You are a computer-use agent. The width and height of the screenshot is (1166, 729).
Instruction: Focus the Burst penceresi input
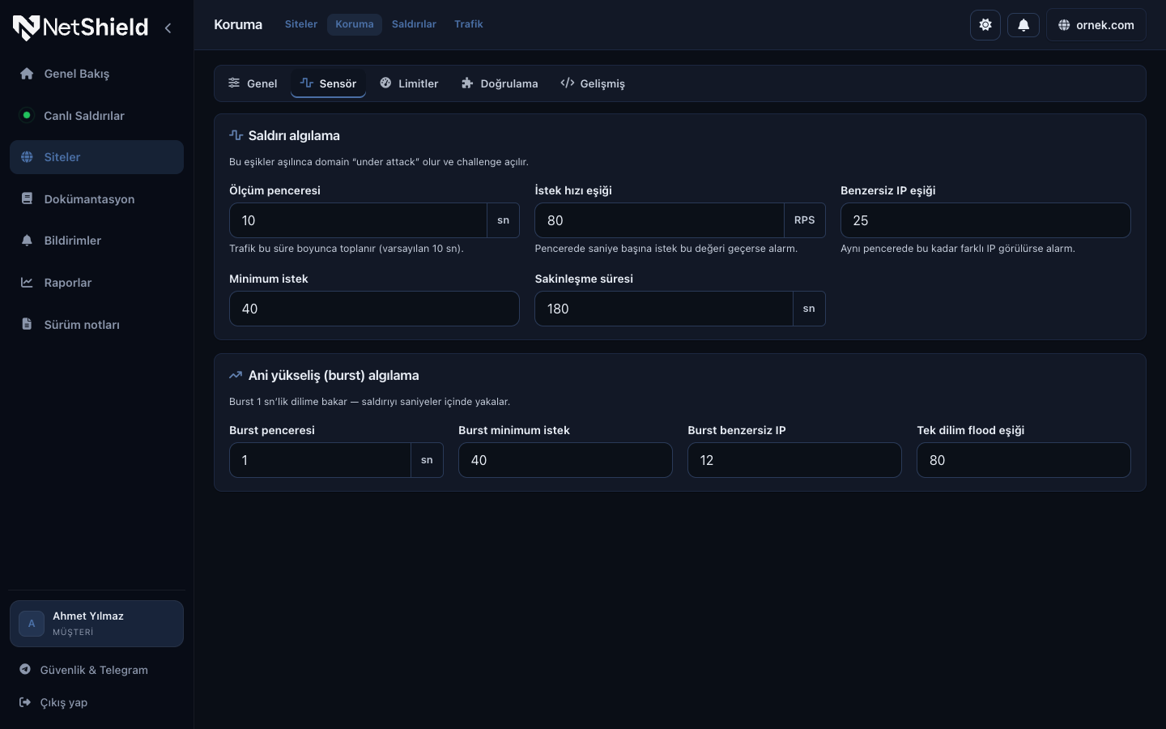click(320, 460)
